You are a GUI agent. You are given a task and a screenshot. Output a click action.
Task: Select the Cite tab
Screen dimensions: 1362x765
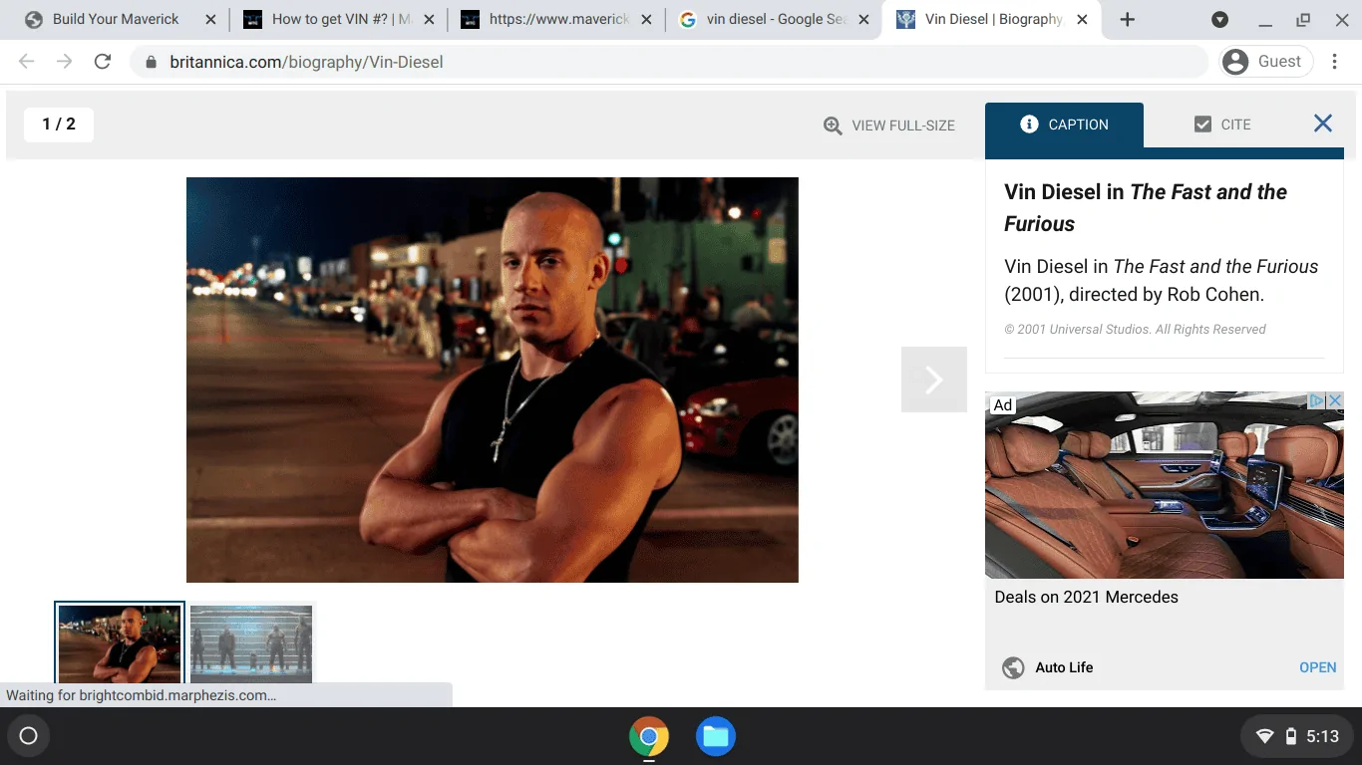[x=1222, y=125]
